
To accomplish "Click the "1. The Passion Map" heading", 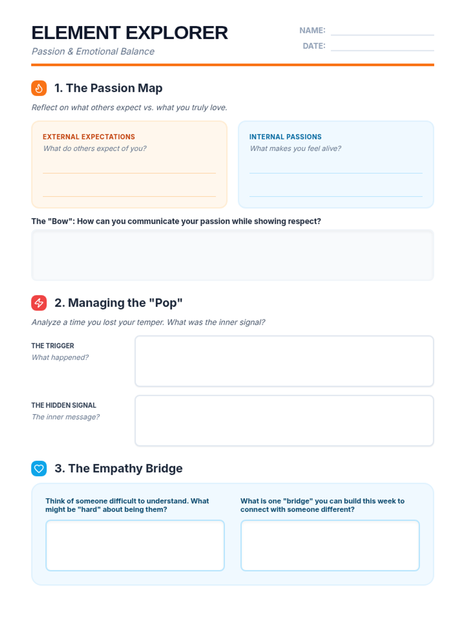I will (108, 88).
